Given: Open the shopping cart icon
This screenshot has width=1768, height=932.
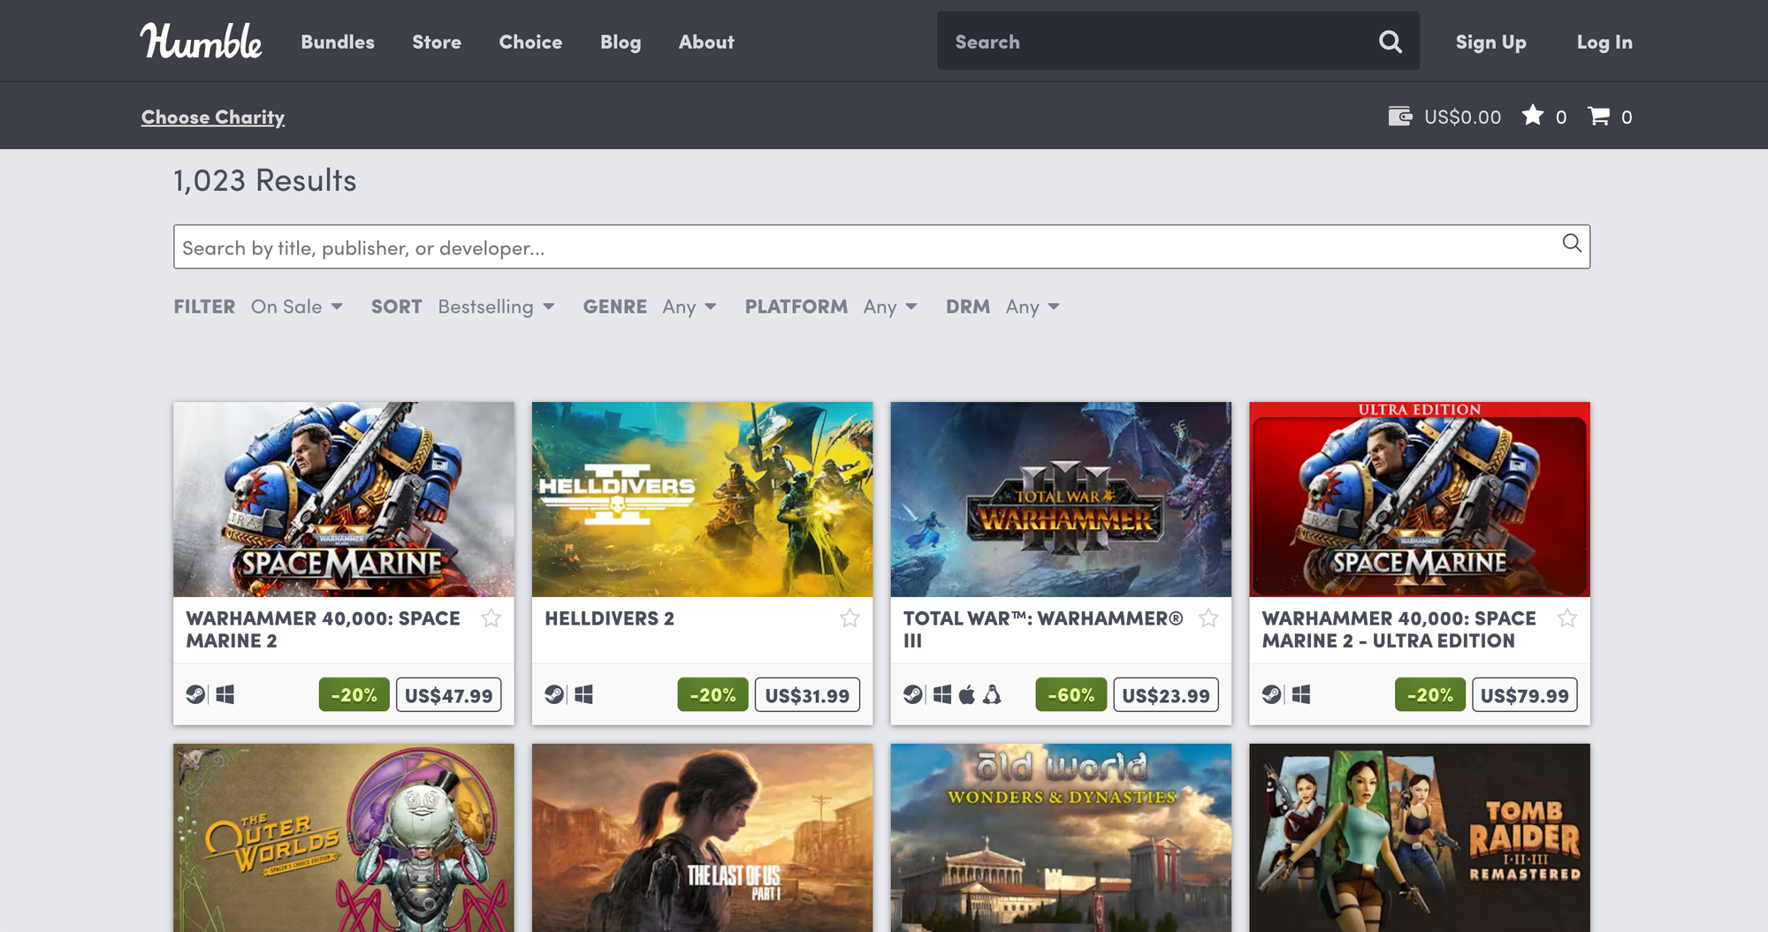Looking at the screenshot, I should tap(1598, 117).
